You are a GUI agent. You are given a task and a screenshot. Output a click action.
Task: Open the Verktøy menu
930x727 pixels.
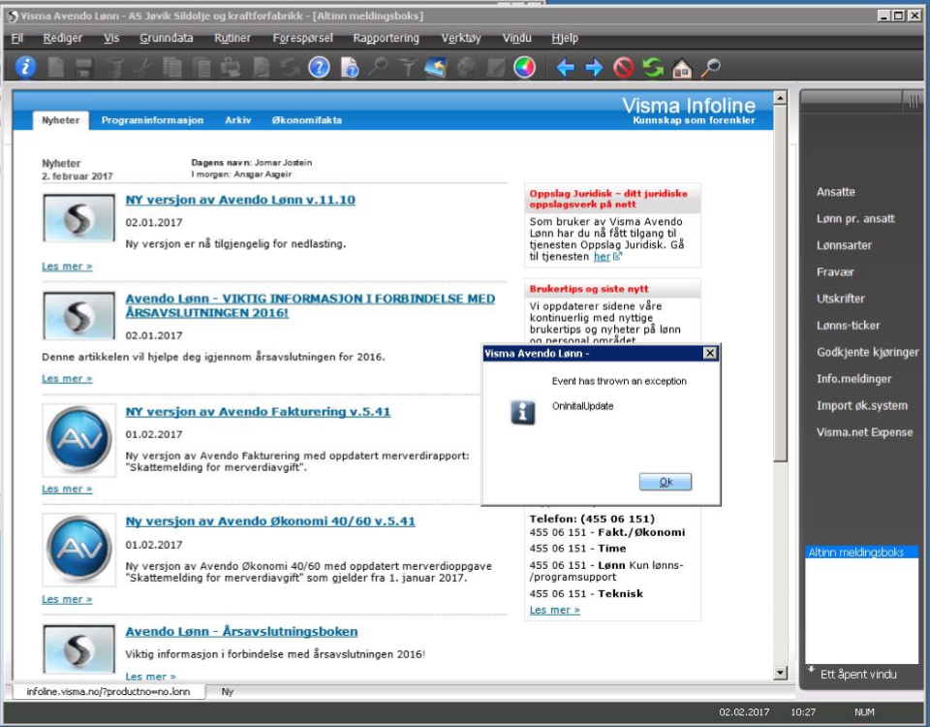[461, 38]
